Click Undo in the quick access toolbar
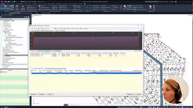 [x=16, y=2]
